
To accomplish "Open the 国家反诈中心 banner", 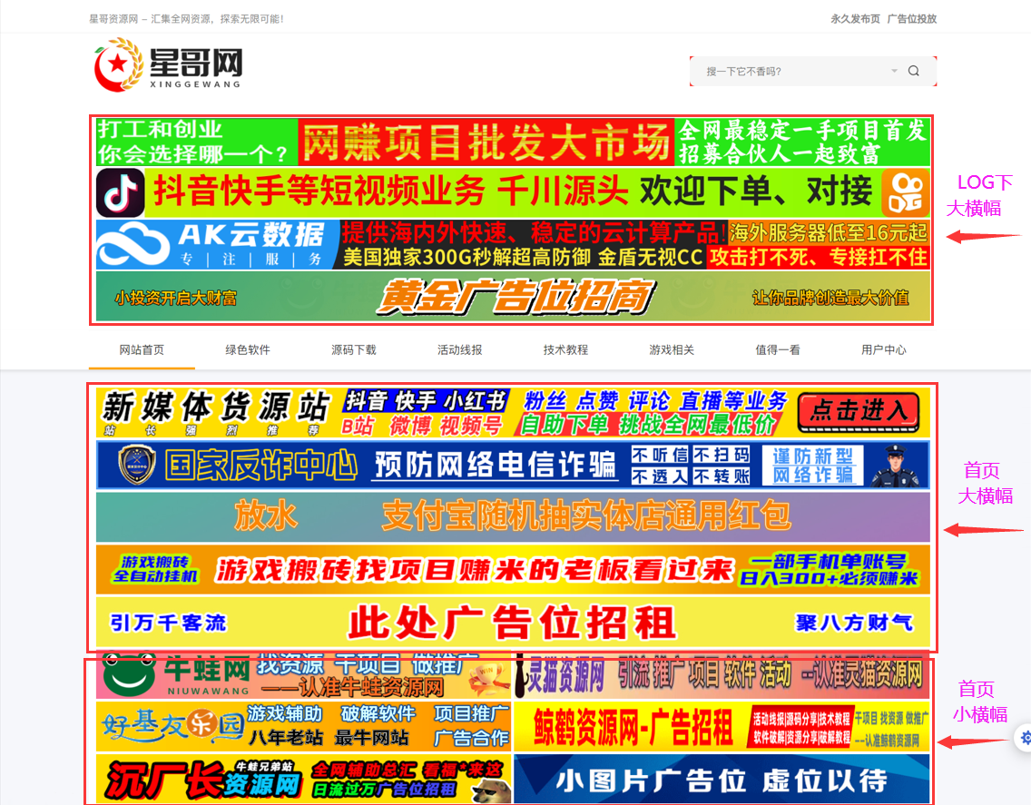I will pos(513,465).
